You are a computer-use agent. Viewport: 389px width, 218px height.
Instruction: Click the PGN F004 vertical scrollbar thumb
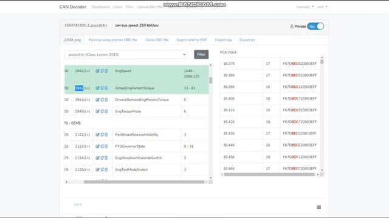click(x=322, y=62)
